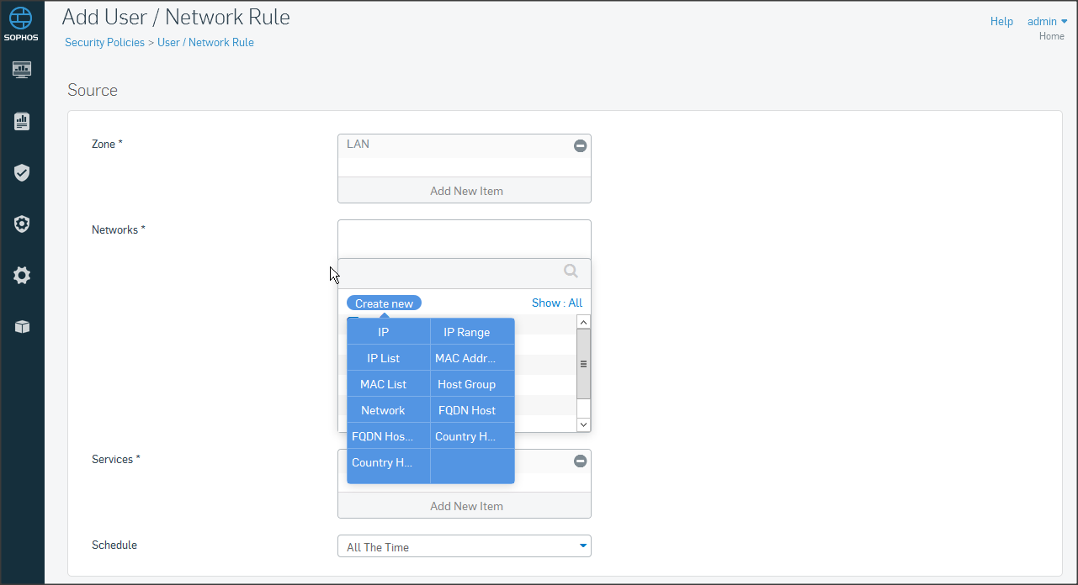Click the 'Create new' button
1078x585 pixels.
point(384,303)
